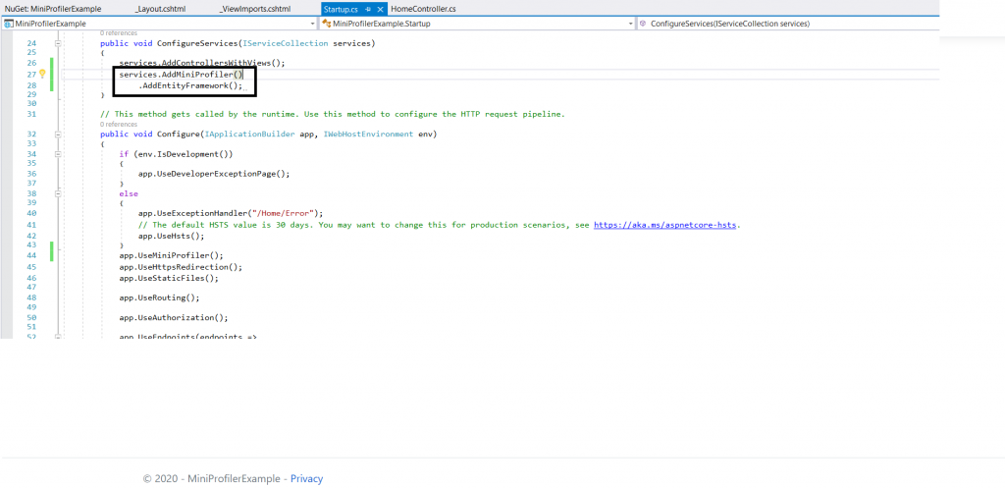The image size is (1005, 488).
Task: Click IApplicationBuilder type in Configure signature
Action: tap(249, 135)
